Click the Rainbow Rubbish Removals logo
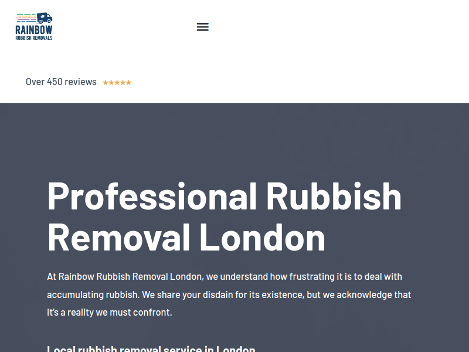Viewport: 469px width, 352px height. click(x=34, y=26)
